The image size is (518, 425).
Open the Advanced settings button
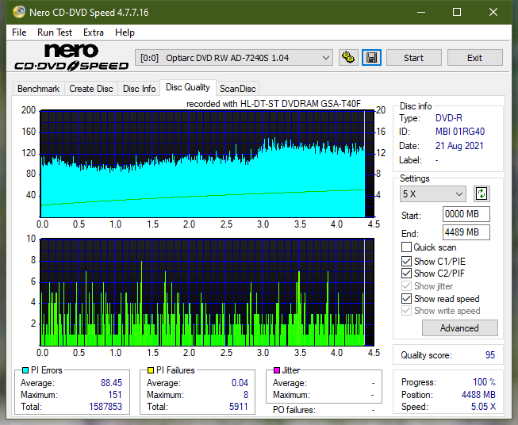[459, 328]
